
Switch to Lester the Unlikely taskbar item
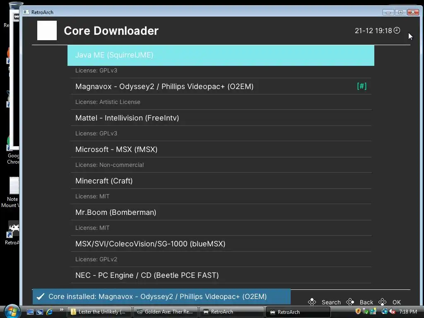(99, 312)
